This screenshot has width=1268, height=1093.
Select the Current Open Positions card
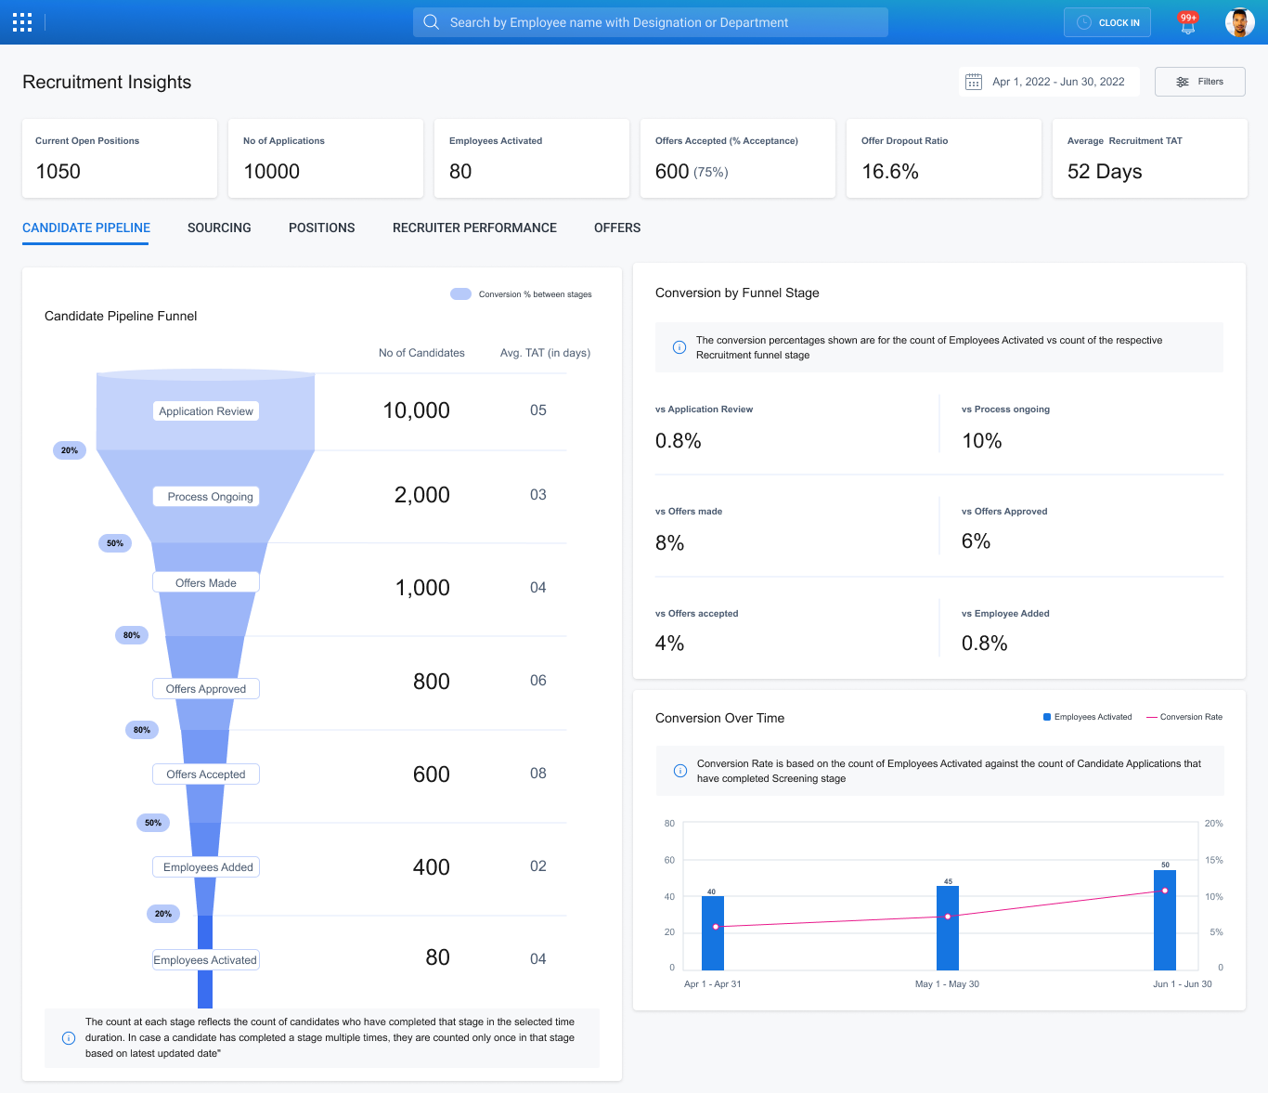[120, 158]
